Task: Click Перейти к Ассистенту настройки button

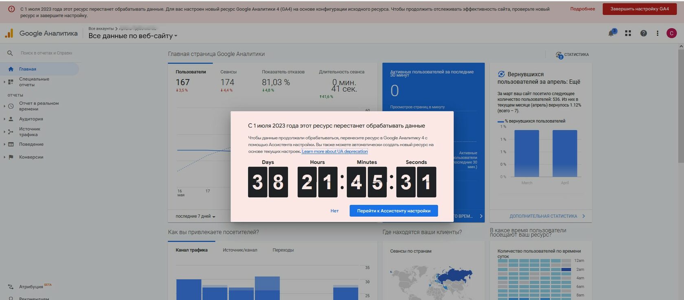Action: pos(394,210)
